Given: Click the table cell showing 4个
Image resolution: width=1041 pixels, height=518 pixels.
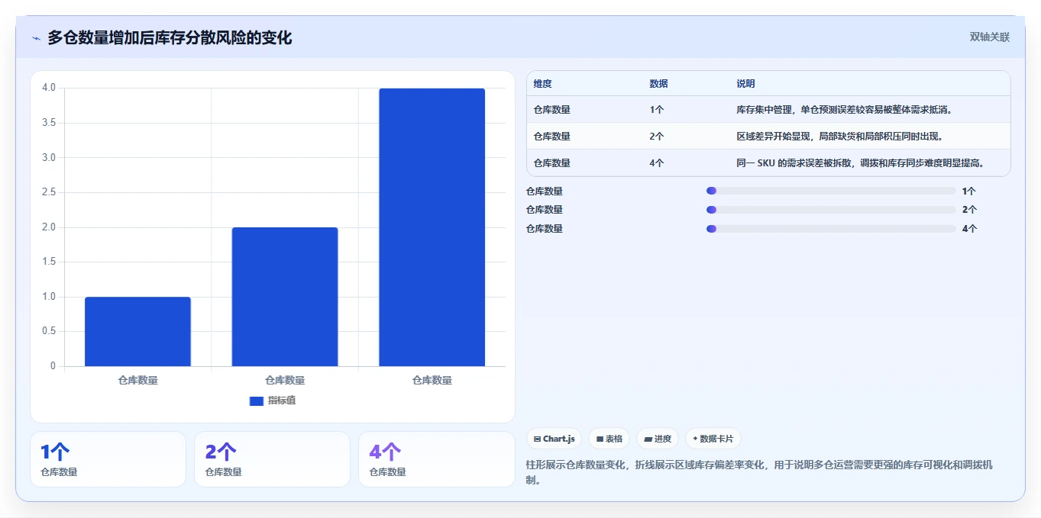Looking at the screenshot, I should (657, 163).
